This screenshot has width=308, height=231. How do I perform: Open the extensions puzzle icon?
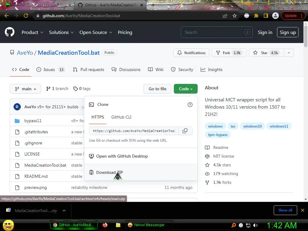(256, 16)
